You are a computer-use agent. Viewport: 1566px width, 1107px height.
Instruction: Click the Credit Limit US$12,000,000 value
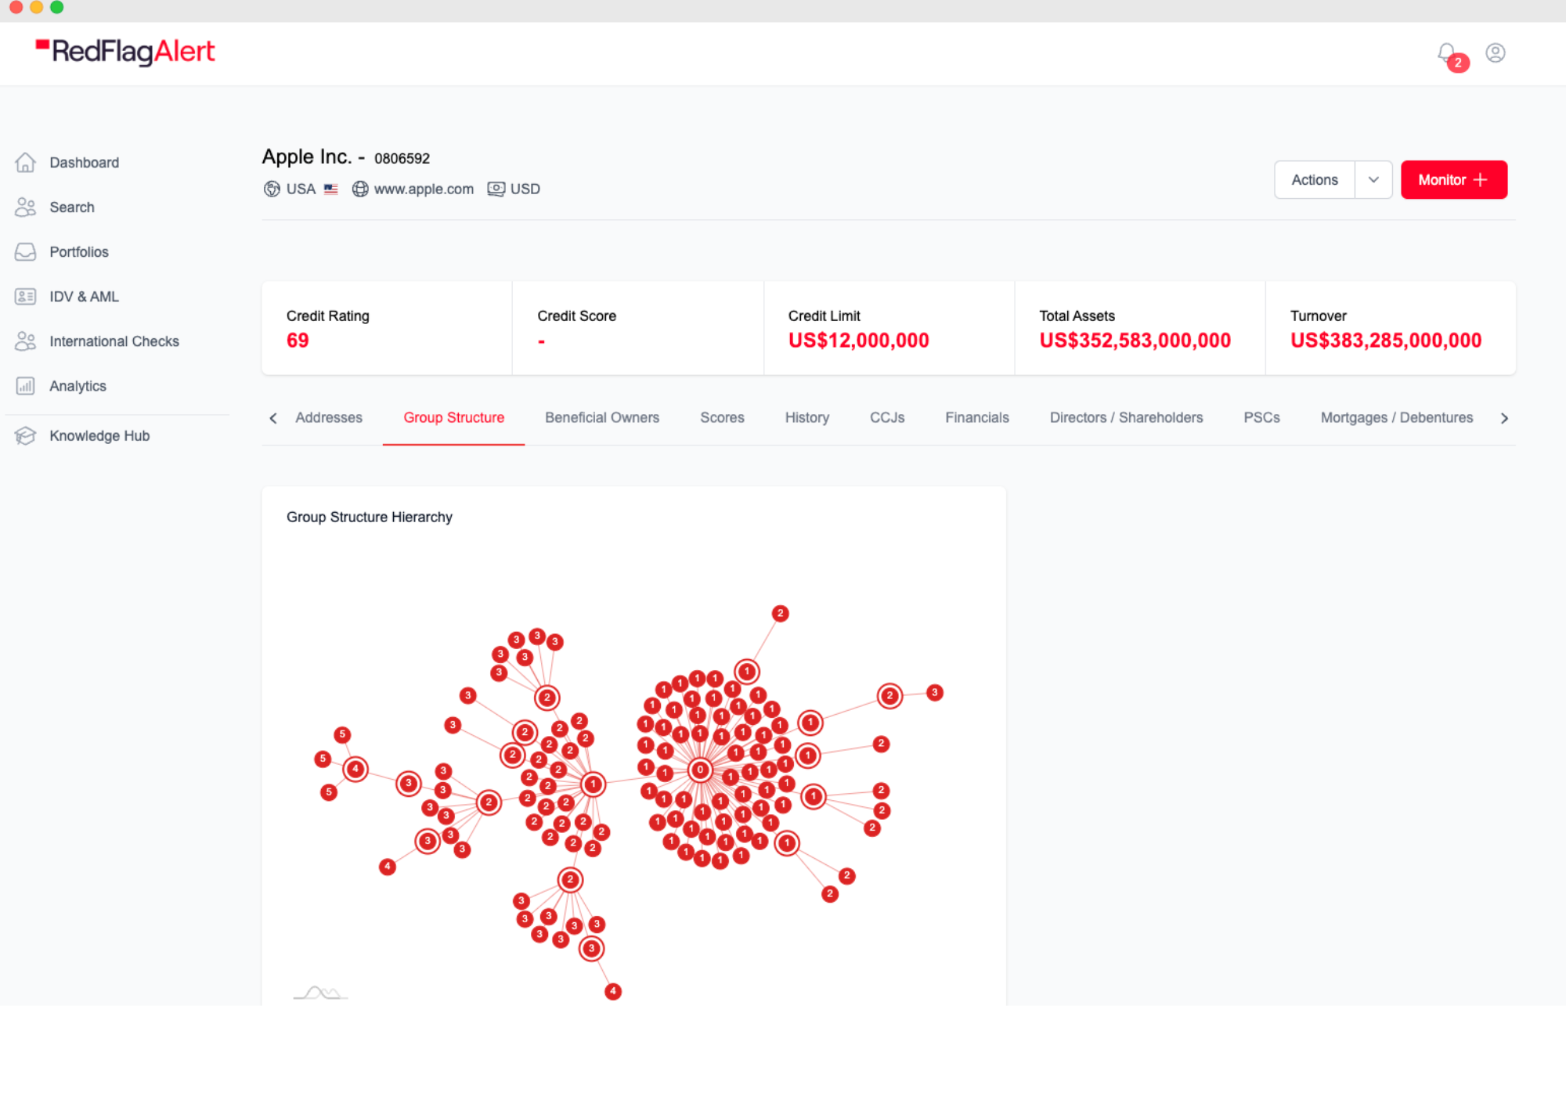[x=858, y=340]
